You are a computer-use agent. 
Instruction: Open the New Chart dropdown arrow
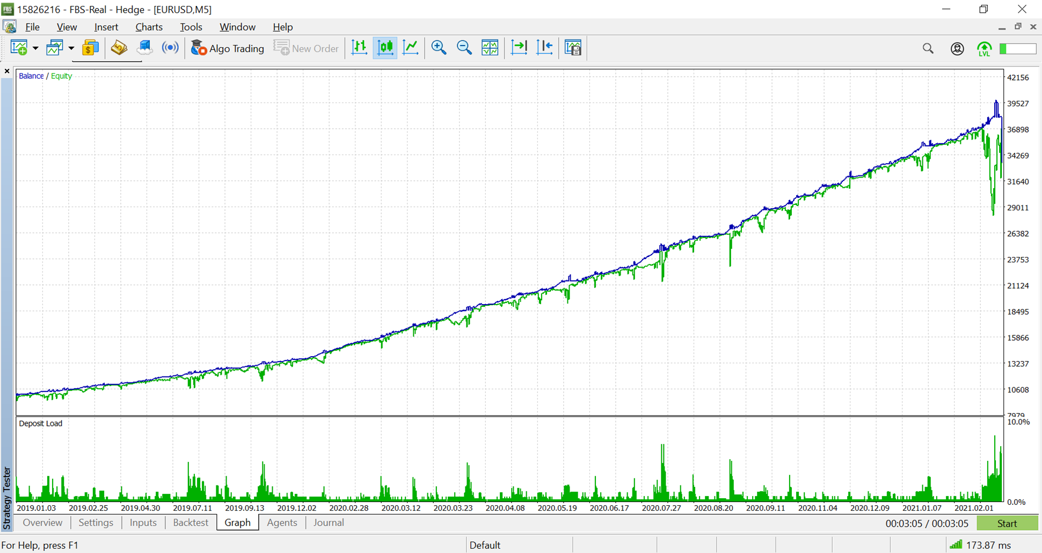(x=35, y=48)
